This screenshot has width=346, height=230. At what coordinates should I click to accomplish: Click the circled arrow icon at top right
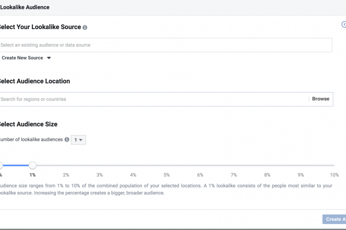pyautogui.click(x=344, y=24)
